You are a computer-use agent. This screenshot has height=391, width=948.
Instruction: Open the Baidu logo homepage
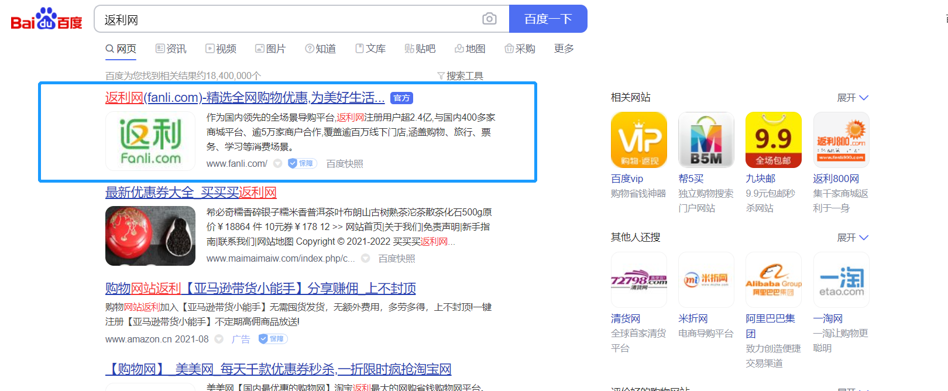point(46,19)
